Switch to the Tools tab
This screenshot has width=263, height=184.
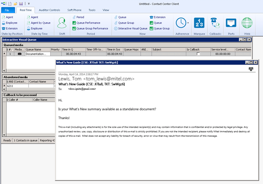[x=92, y=10]
